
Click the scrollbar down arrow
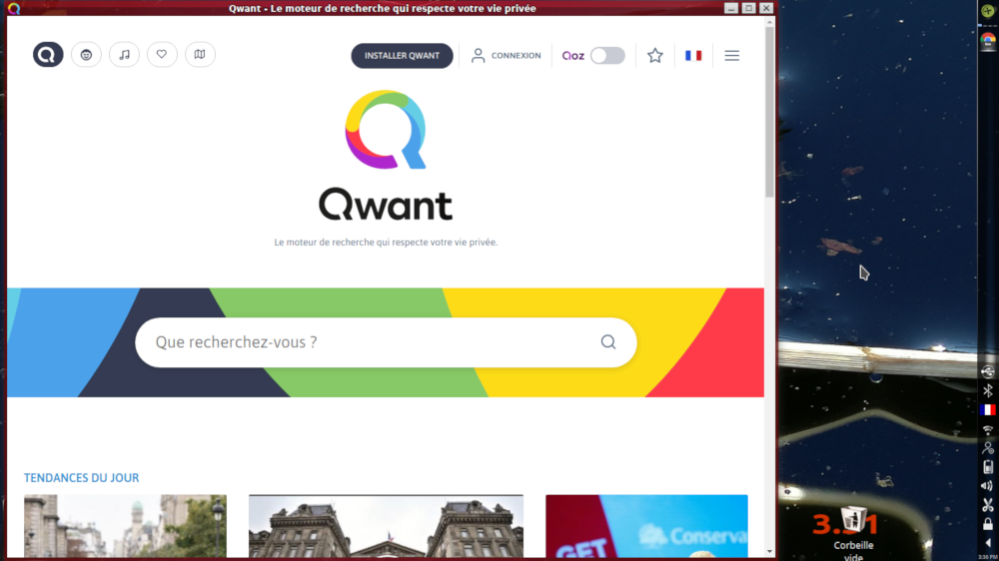coord(769,552)
